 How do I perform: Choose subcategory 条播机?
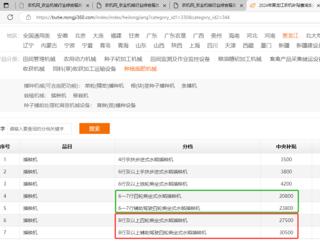click(189, 86)
